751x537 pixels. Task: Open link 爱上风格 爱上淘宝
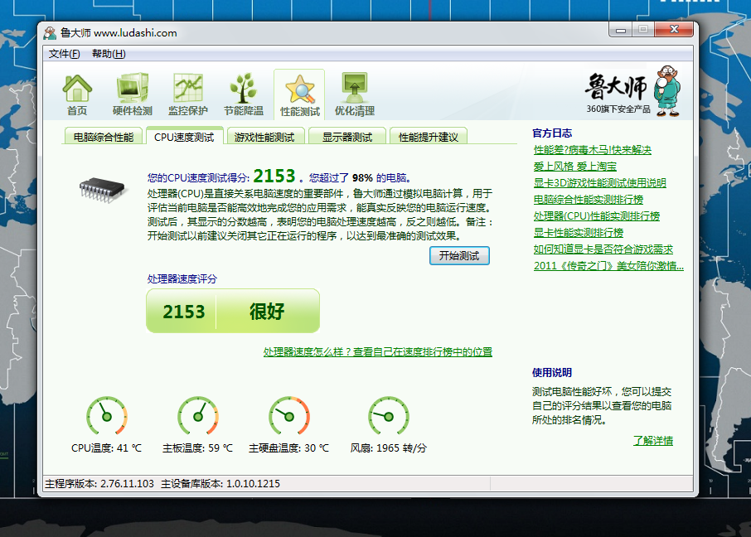(x=574, y=167)
